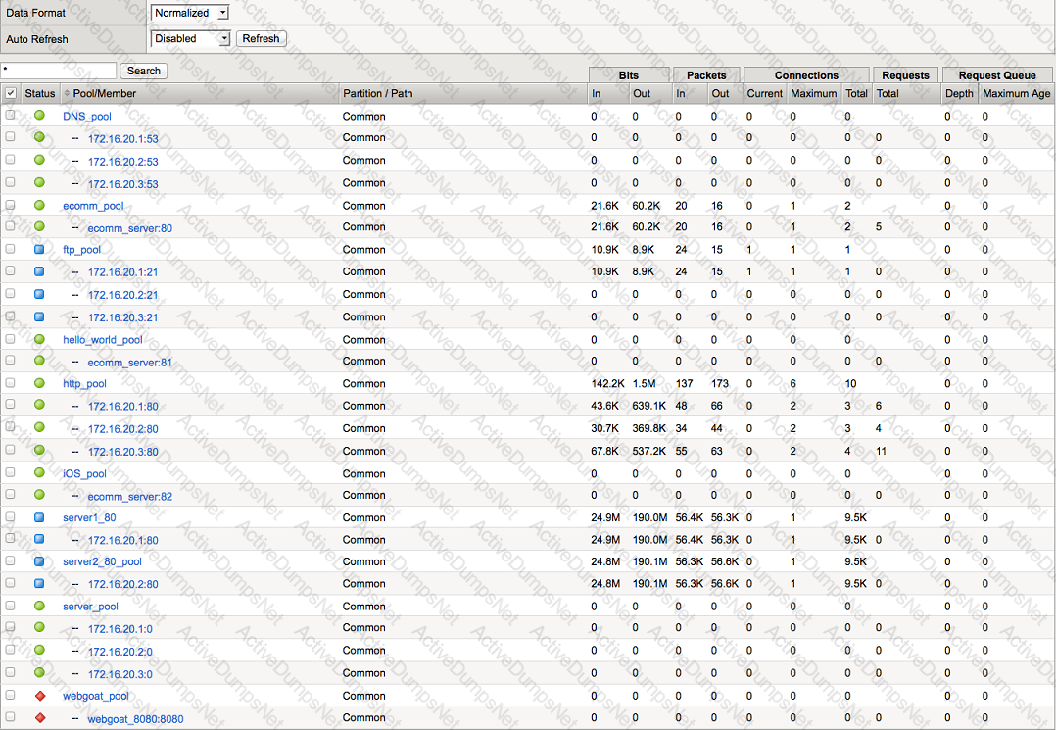The image size is (1056, 730).
Task: Open the Auto Refresh dropdown
Action: click(190, 38)
